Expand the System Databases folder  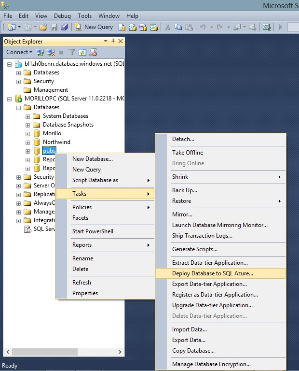click(x=27, y=116)
